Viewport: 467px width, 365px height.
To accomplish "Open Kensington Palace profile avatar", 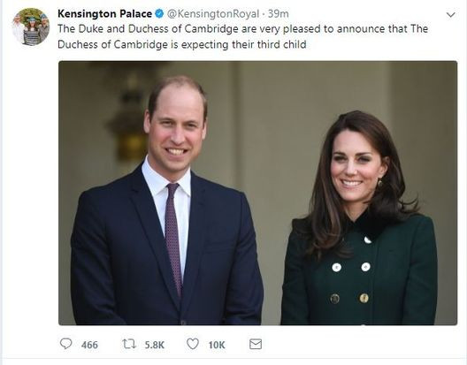I will coord(31,27).
